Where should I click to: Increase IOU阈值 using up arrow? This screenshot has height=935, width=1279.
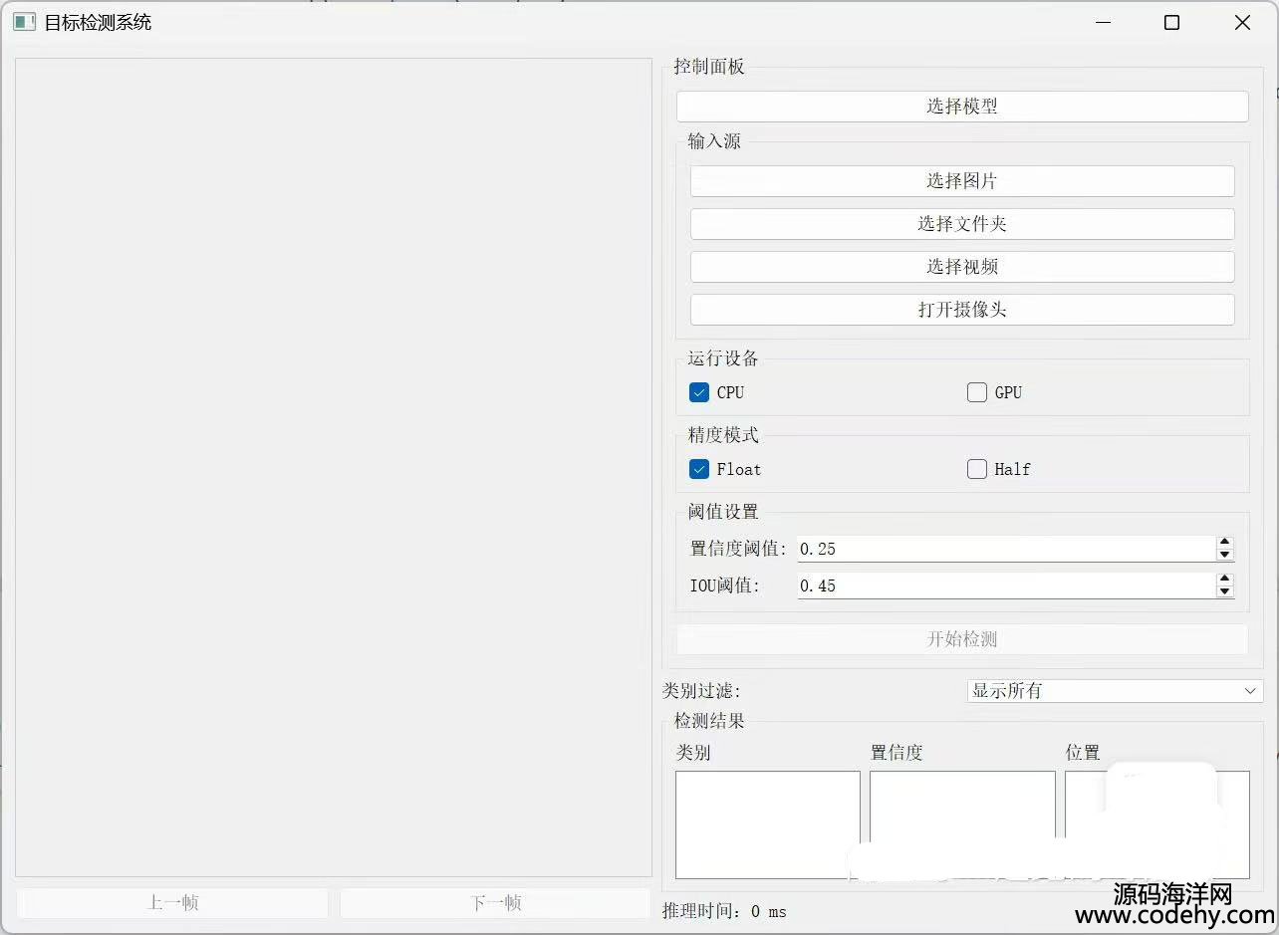click(x=1225, y=580)
